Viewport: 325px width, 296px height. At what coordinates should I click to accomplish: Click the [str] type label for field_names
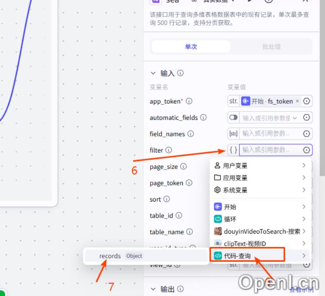click(x=234, y=133)
